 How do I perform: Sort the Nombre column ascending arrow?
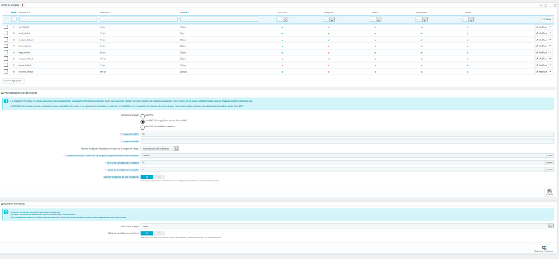[29, 12]
